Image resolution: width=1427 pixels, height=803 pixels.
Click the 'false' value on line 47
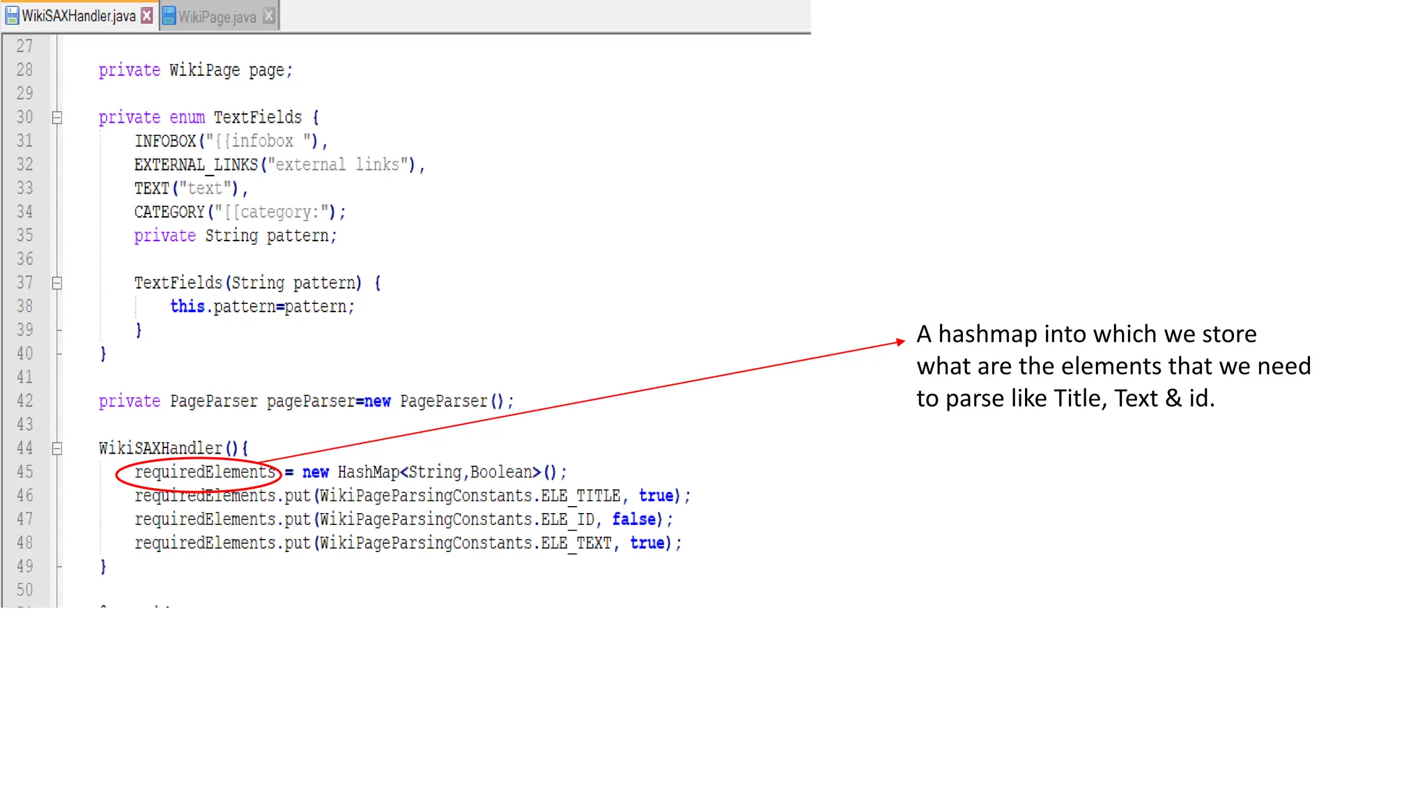point(633,519)
